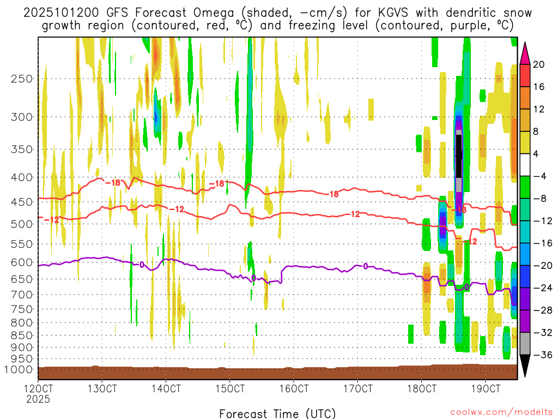Viewport: 558px width, 419px height.
Task: Click the purple 0 freezing-level label near 17OCT
Action: pyautogui.click(x=365, y=266)
